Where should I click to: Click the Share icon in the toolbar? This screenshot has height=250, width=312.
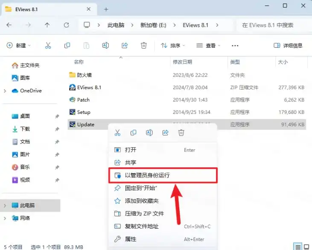pyautogui.click(x=125, y=46)
